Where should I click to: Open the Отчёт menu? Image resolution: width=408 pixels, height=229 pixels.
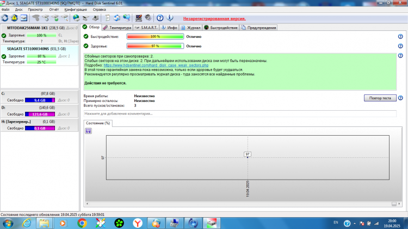click(x=54, y=9)
